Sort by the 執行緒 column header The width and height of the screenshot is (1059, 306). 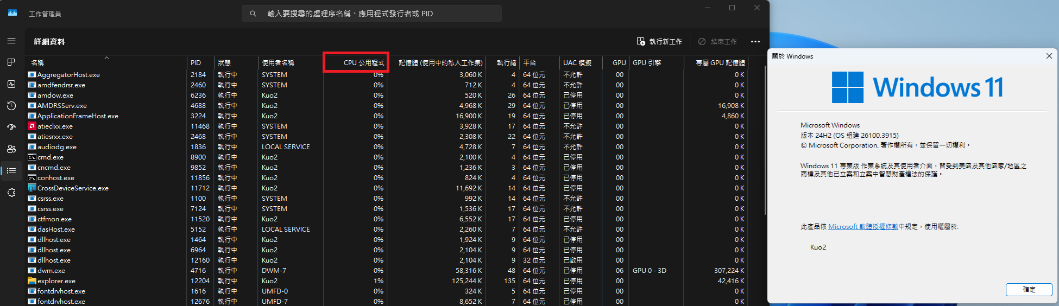point(503,62)
